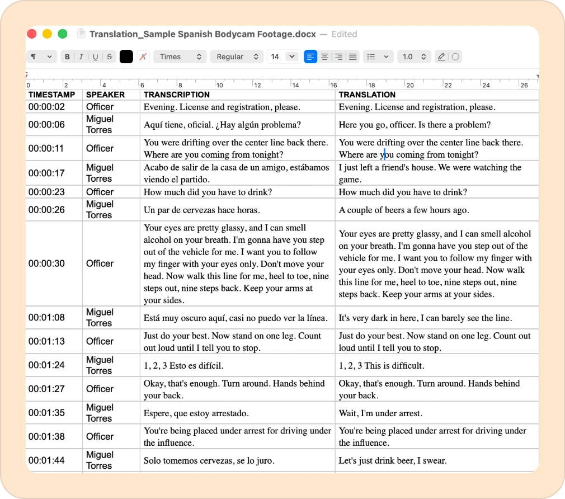Viewport: 565px width, 499px height.
Task: Click the TIMESTAMP column header
Action: point(51,95)
